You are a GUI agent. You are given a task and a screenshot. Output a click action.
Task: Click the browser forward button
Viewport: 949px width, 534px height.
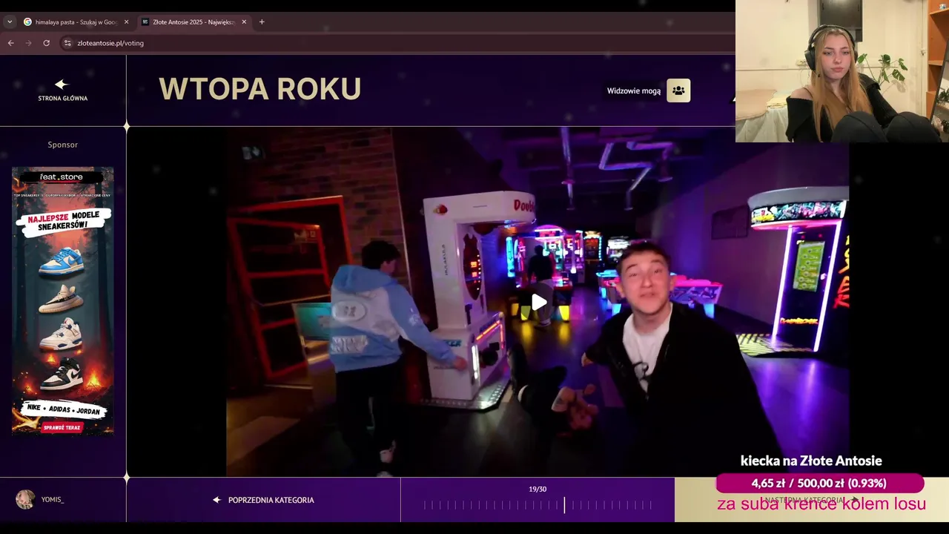(29, 43)
